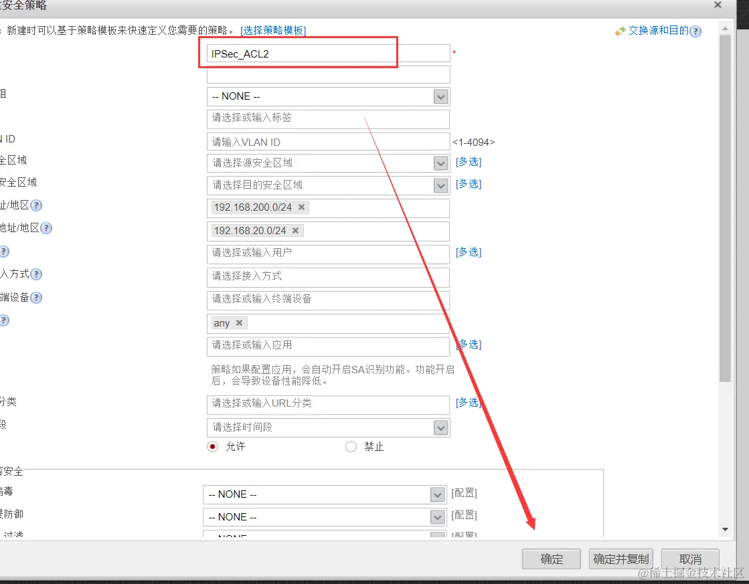Click the 请选择或输入标签 tag field
The image size is (749, 584).
tap(329, 119)
